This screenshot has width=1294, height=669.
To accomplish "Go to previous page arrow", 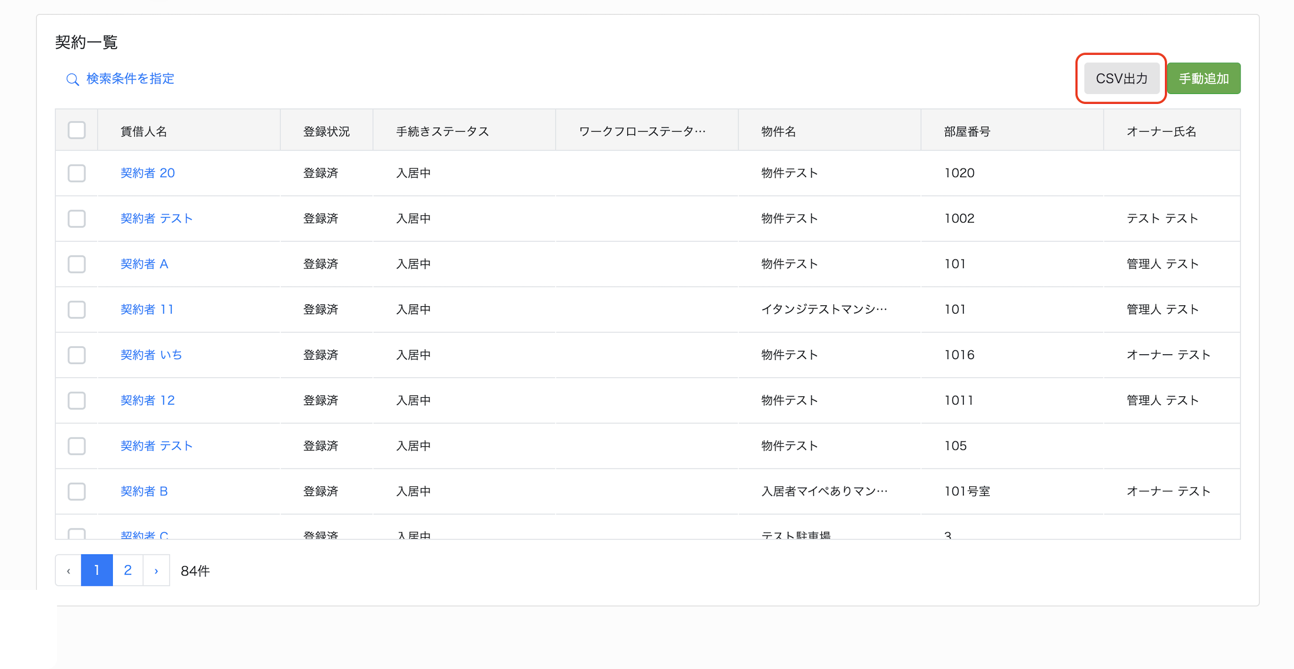I will click(x=68, y=571).
